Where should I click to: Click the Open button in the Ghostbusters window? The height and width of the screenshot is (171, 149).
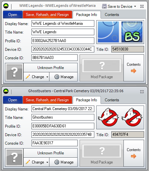pyautogui.click(x=13, y=100)
